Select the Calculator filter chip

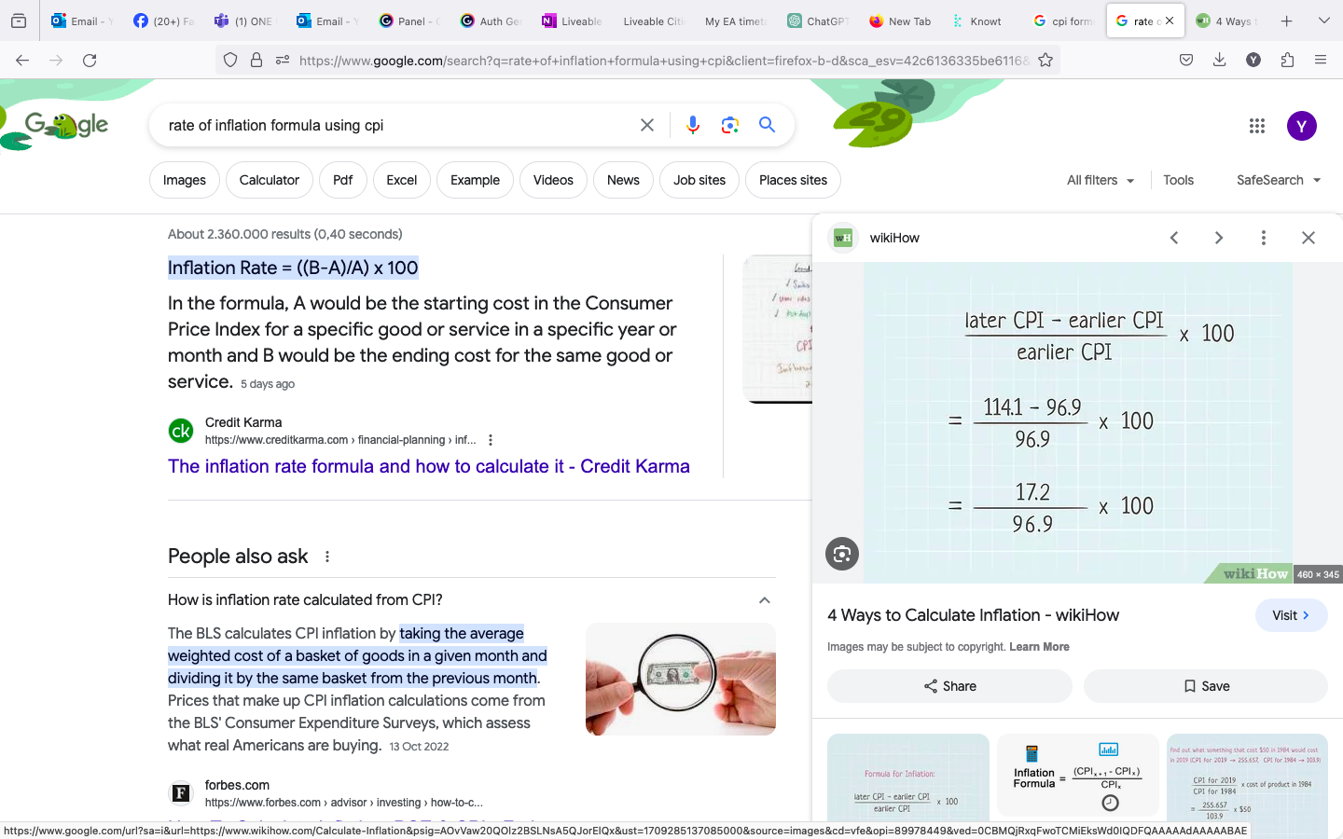click(269, 180)
